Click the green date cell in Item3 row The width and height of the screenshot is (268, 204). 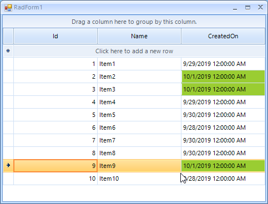(223, 89)
